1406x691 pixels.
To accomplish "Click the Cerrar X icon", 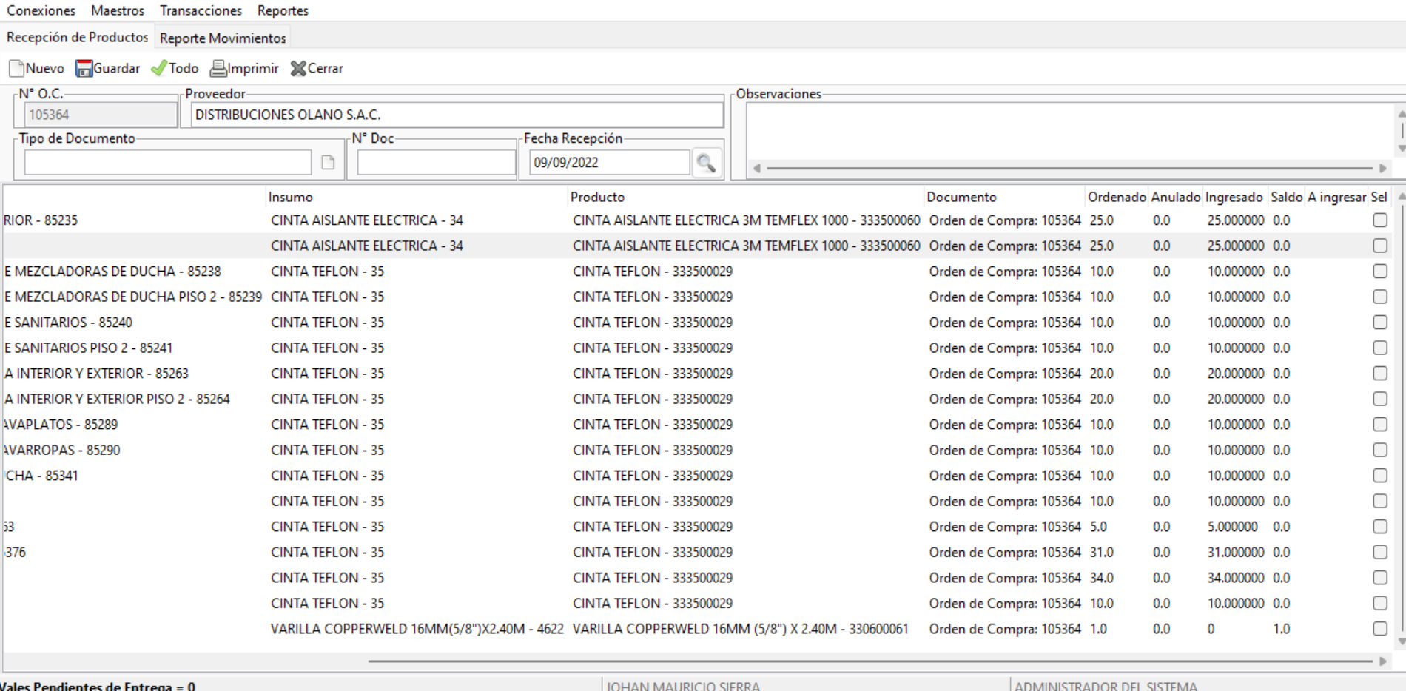I will (x=298, y=68).
